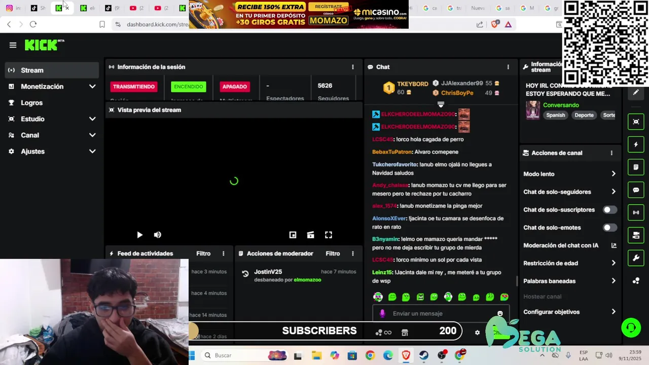Viewport: 649px width, 365px height.
Task: Open Chat panel three-dot menu
Action: click(x=508, y=67)
